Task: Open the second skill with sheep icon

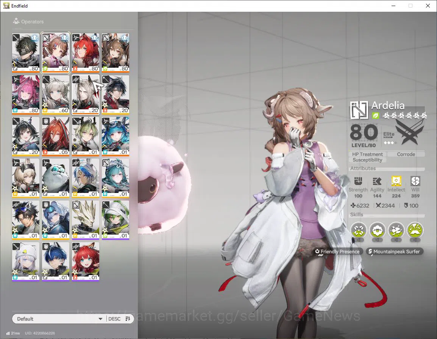Action: coord(377,230)
